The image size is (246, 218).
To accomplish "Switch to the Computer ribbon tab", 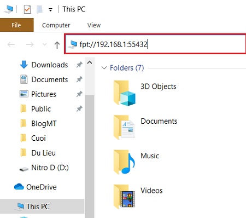I will pos(56,25).
